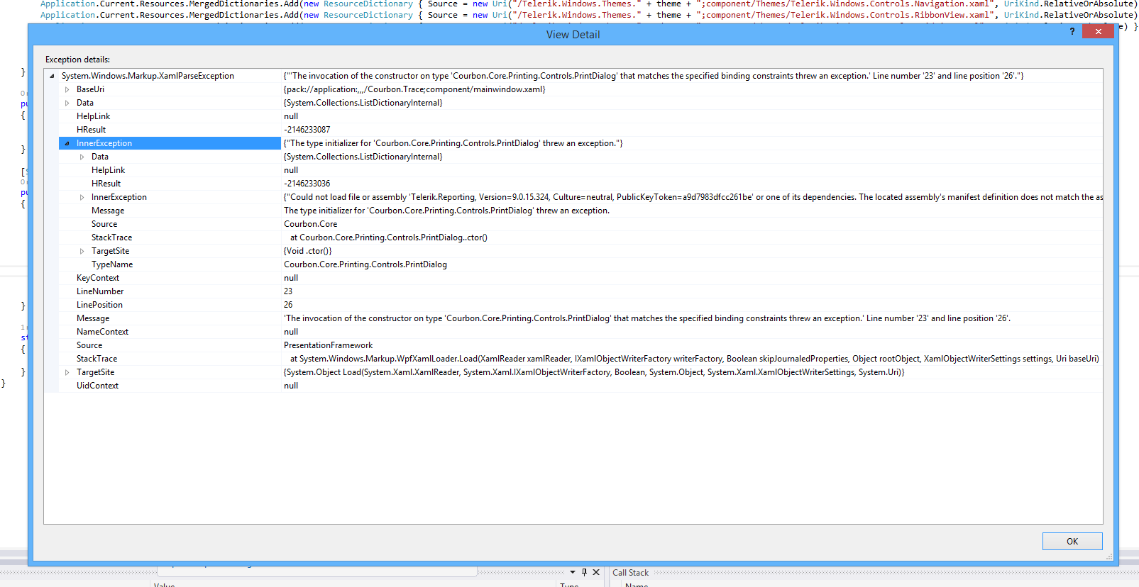Image resolution: width=1139 pixels, height=587 pixels.
Task: Click the null value of KeyContext
Action: 291,278
